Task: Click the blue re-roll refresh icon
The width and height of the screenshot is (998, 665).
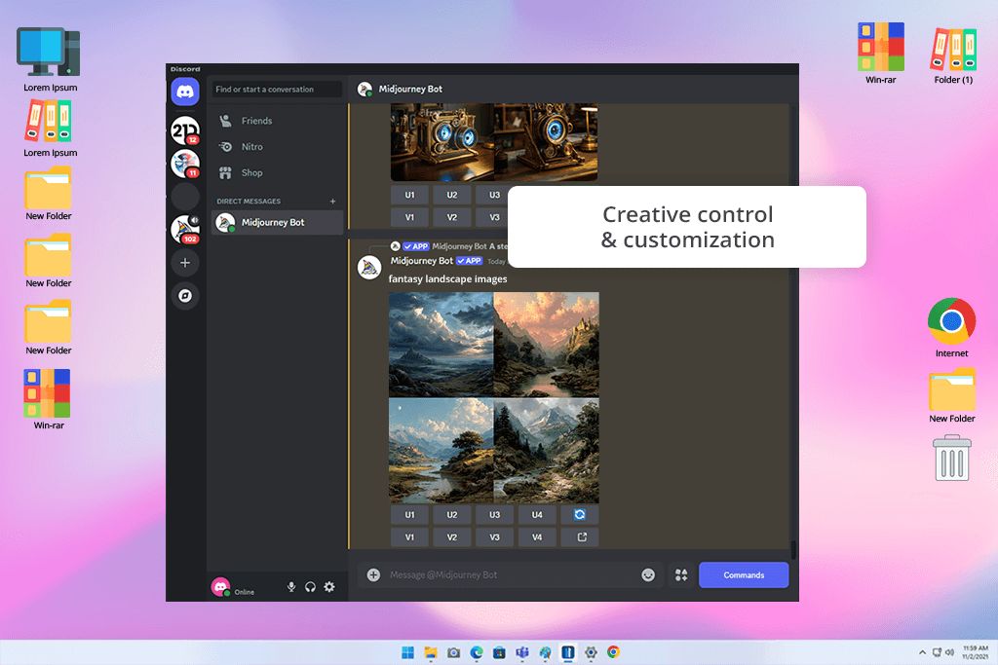Action: coord(580,515)
